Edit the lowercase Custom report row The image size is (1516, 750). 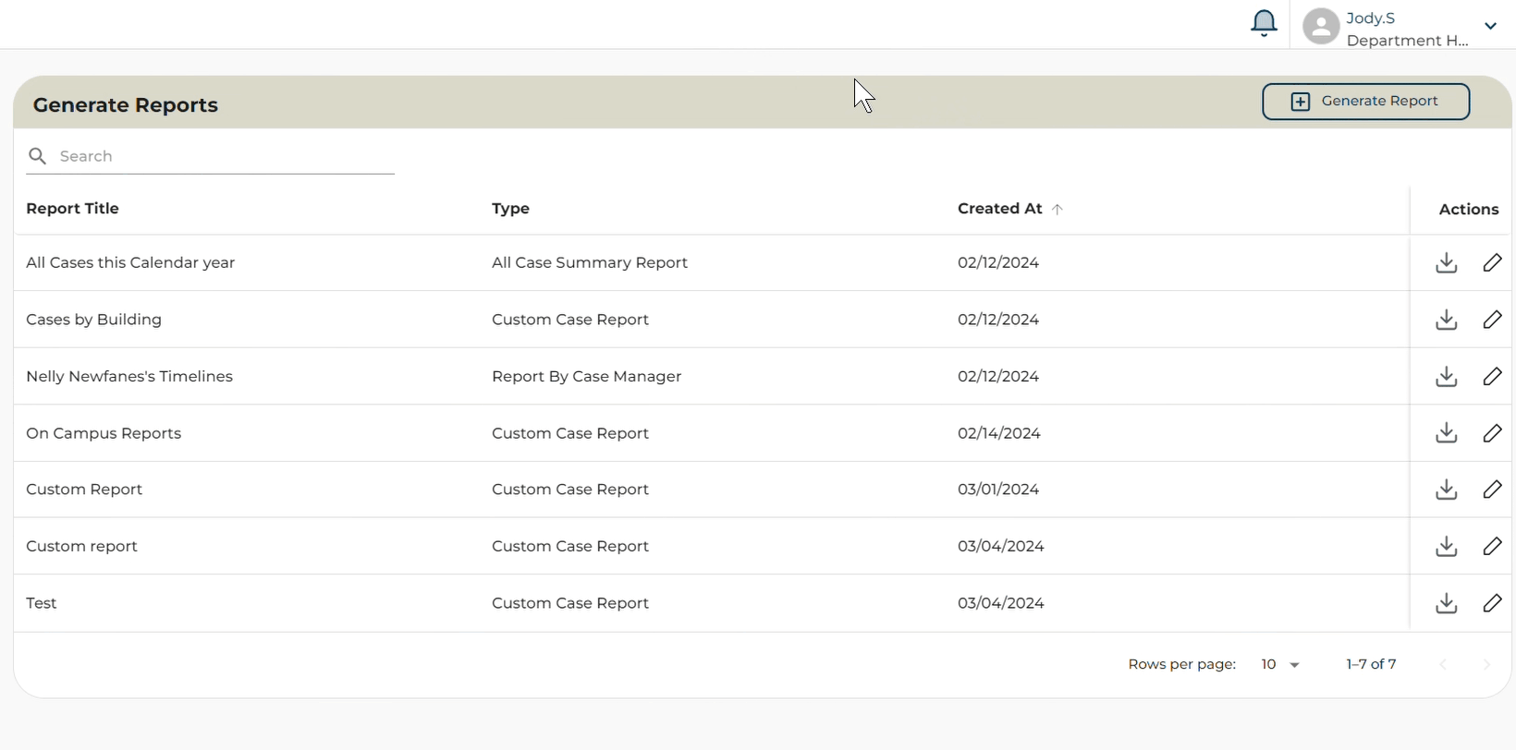click(x=1492, y=547)
